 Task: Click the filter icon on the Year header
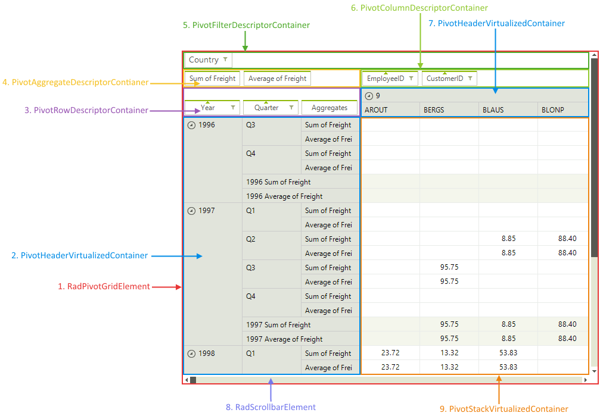click(x=234, y=107)
